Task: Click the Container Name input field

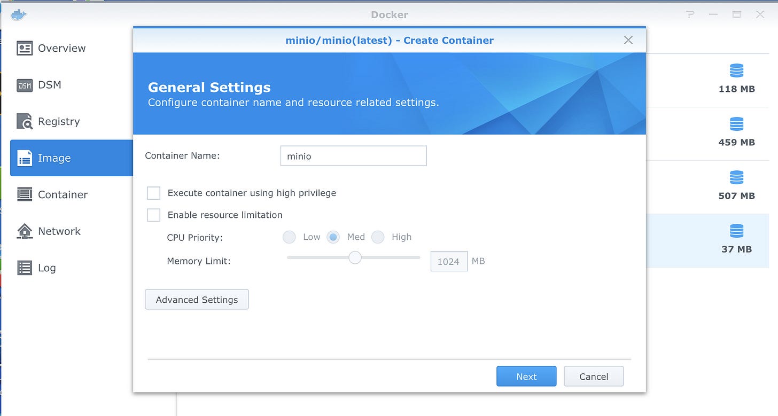Action: (x=353, y=156)
